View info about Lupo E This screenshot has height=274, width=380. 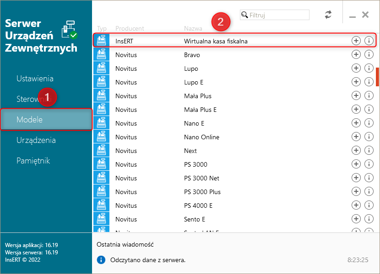[369, 82]
